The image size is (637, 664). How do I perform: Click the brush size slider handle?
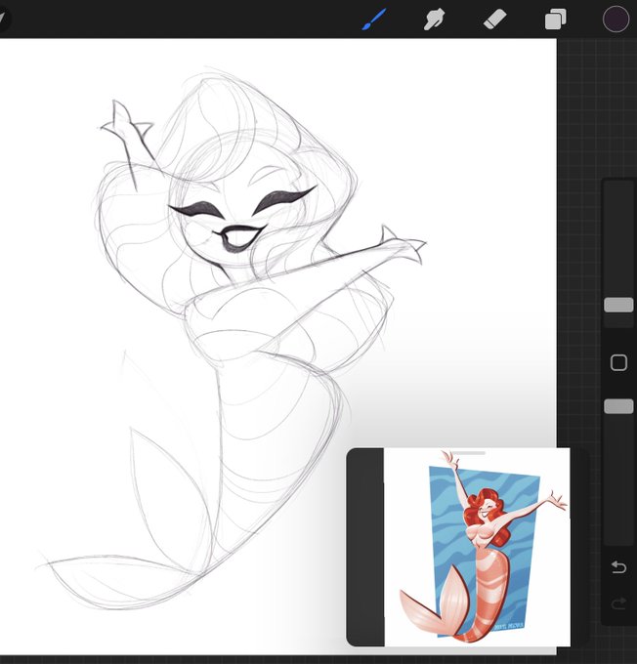pyautogui.click(x=618, y=305)
